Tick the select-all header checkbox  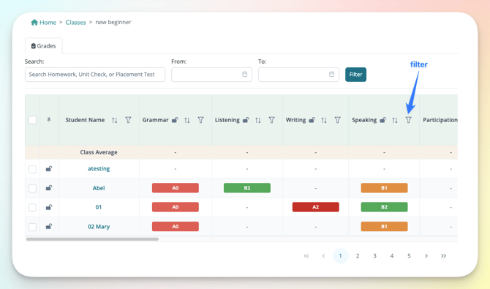pos(32,120)
